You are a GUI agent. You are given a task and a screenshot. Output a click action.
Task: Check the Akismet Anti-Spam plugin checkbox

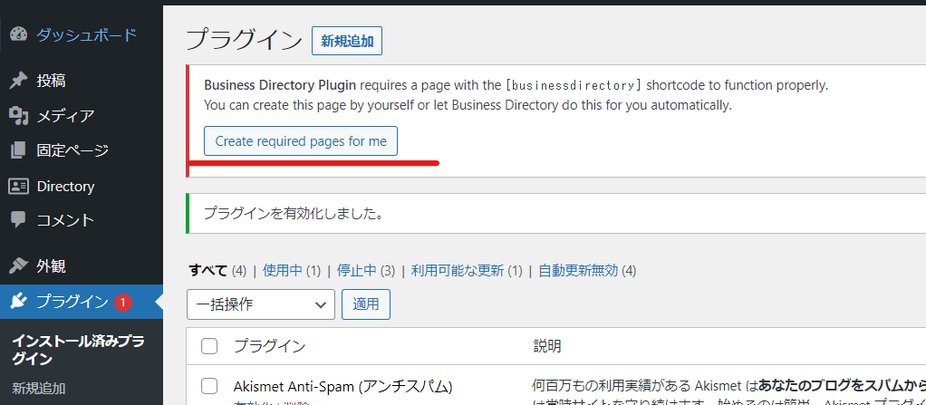coord(209,386)
